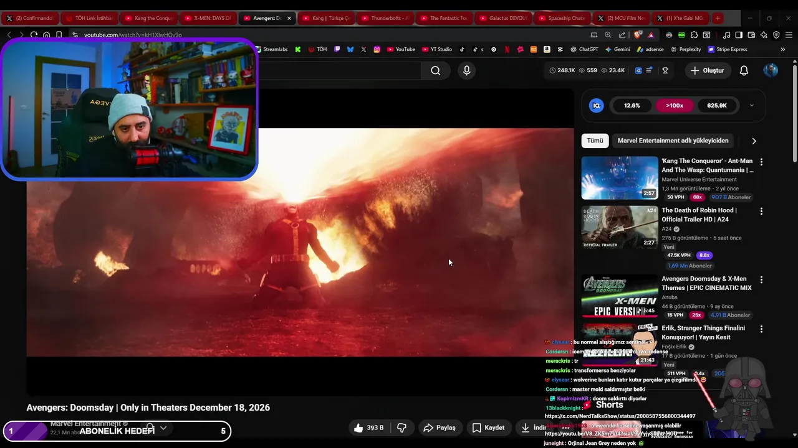Open the Netflix bookmark icon
The image size is (798, 448).
(x=507, y=49)
